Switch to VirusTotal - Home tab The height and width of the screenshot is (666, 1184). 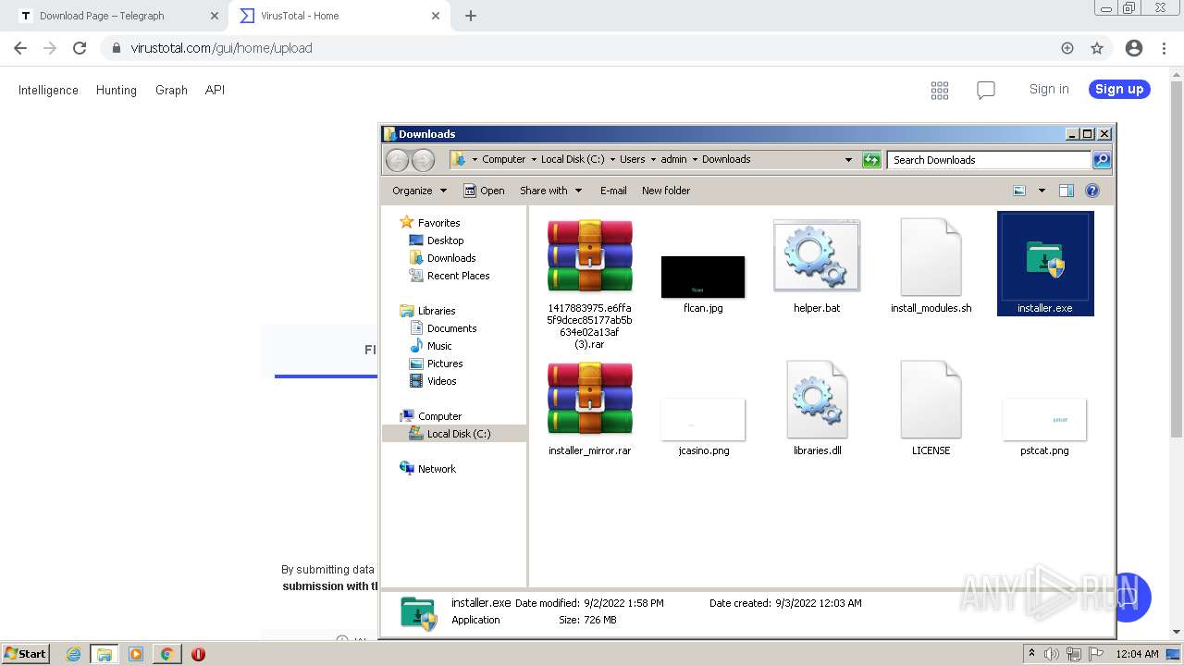click(339, 16)
